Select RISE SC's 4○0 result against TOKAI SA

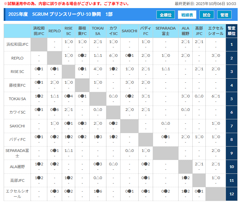(98, 69)
